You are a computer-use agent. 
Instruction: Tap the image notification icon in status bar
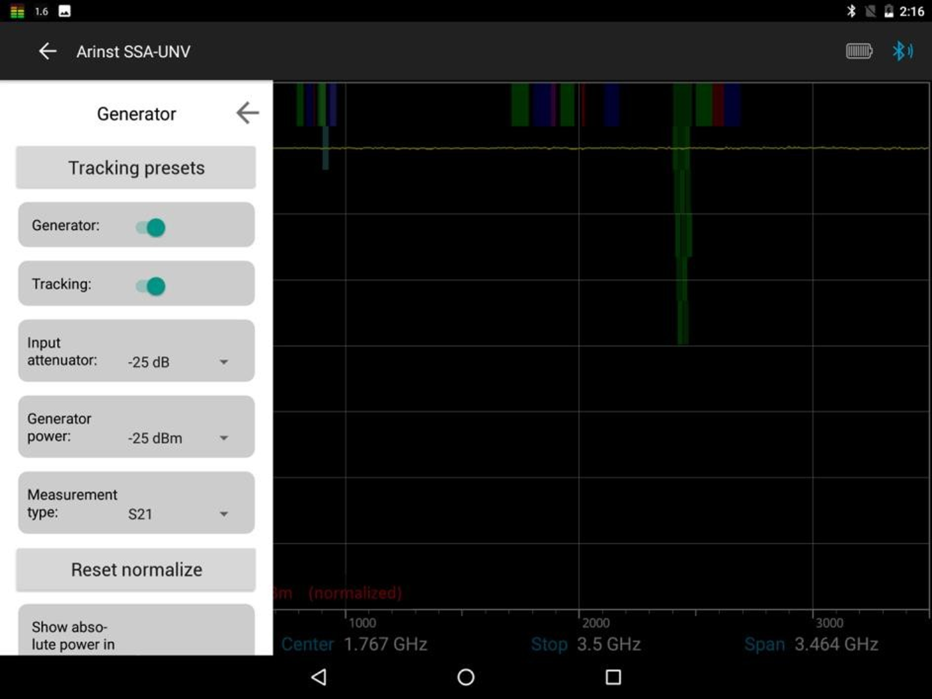pos(64,11)
